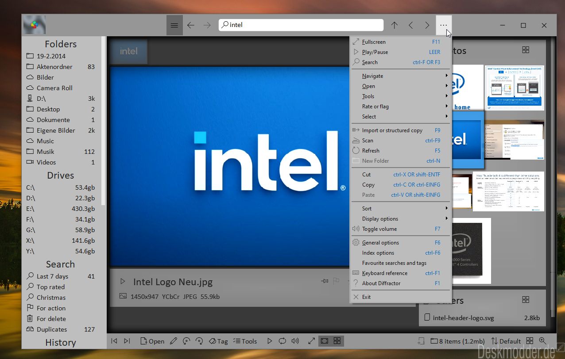Enter fullscreen with the diagonal arrow icon
The image size is (565, 359).
pos(312,341)
